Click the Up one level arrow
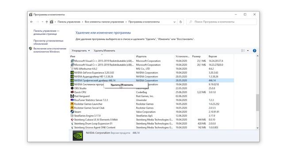 [47, 22]
